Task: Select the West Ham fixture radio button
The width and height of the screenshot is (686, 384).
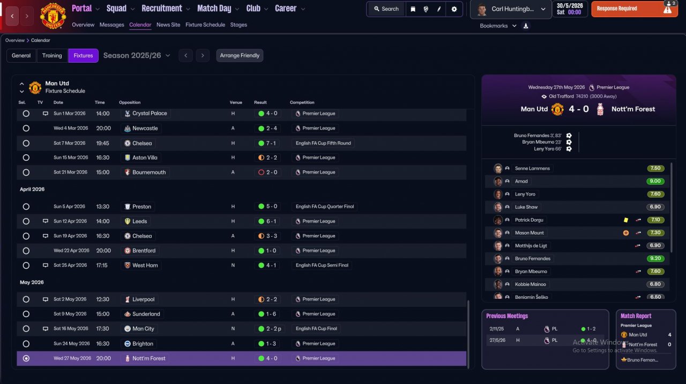Action: [26, 265]
